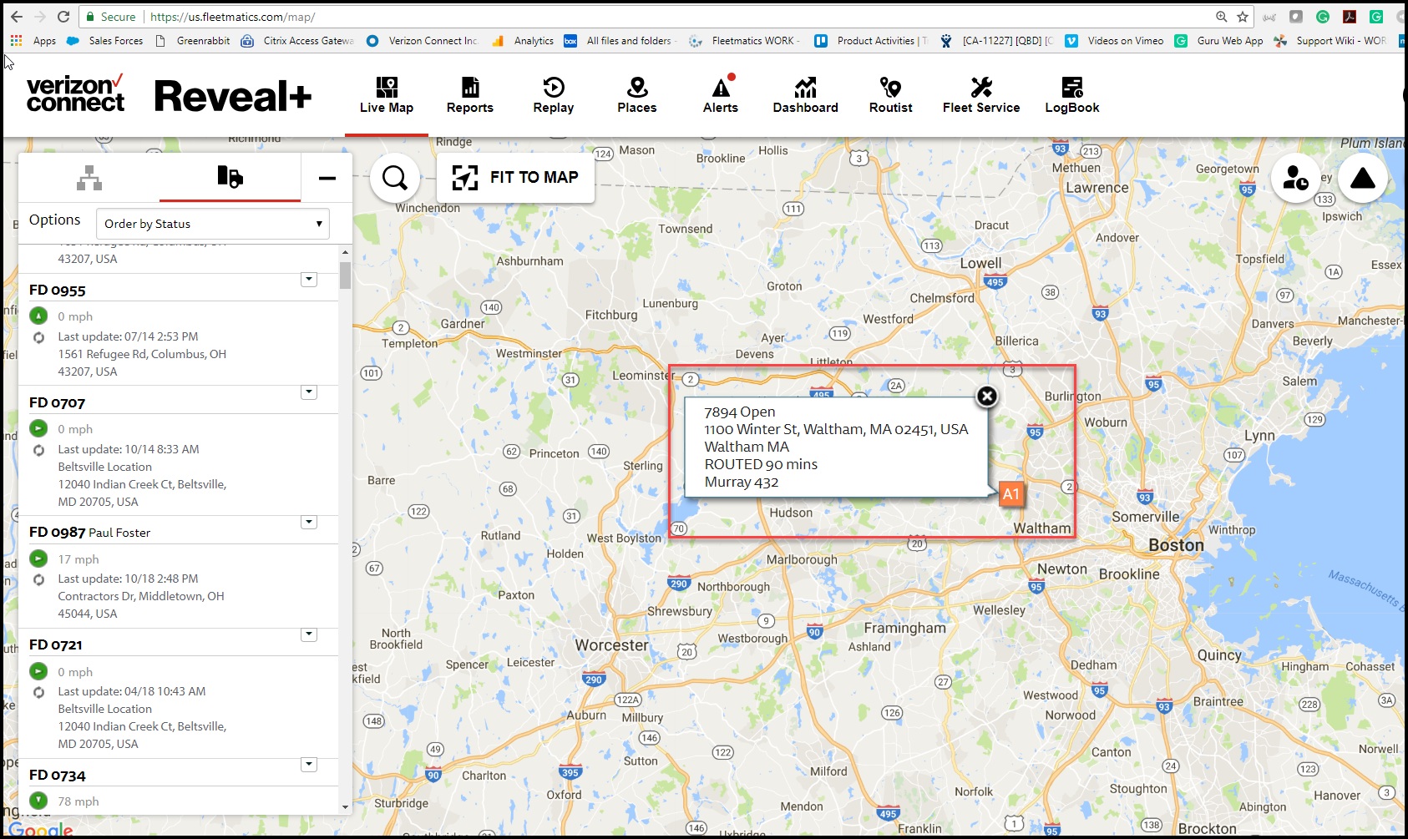Screen dimensions: 1408x839
Task: Open Apps launcher in bookmarks bar
Action: click(33, 40)
